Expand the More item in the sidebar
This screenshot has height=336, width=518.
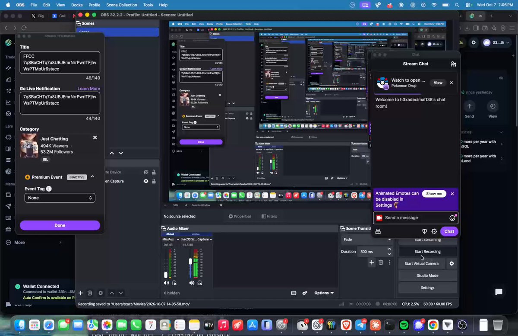[34, 243]
